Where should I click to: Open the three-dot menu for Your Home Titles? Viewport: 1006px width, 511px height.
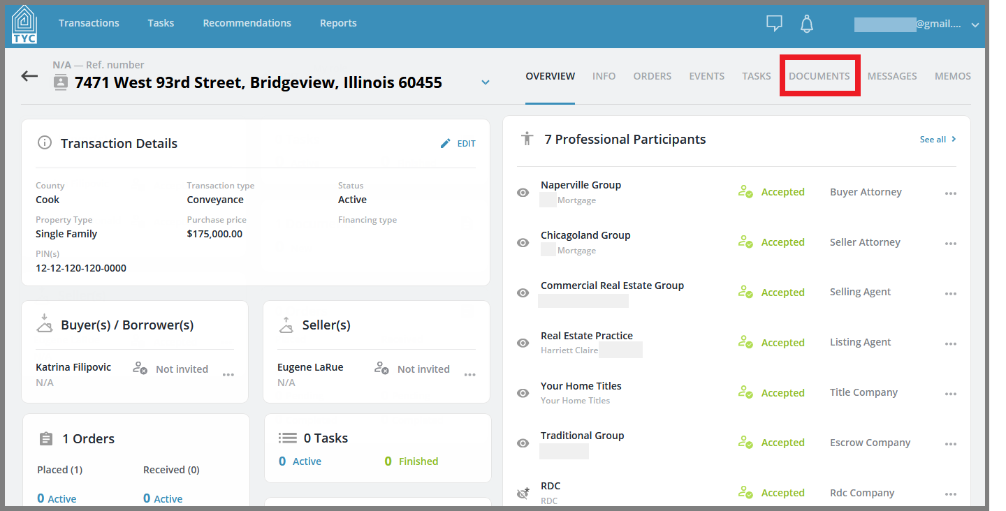[x=950, y=394]
